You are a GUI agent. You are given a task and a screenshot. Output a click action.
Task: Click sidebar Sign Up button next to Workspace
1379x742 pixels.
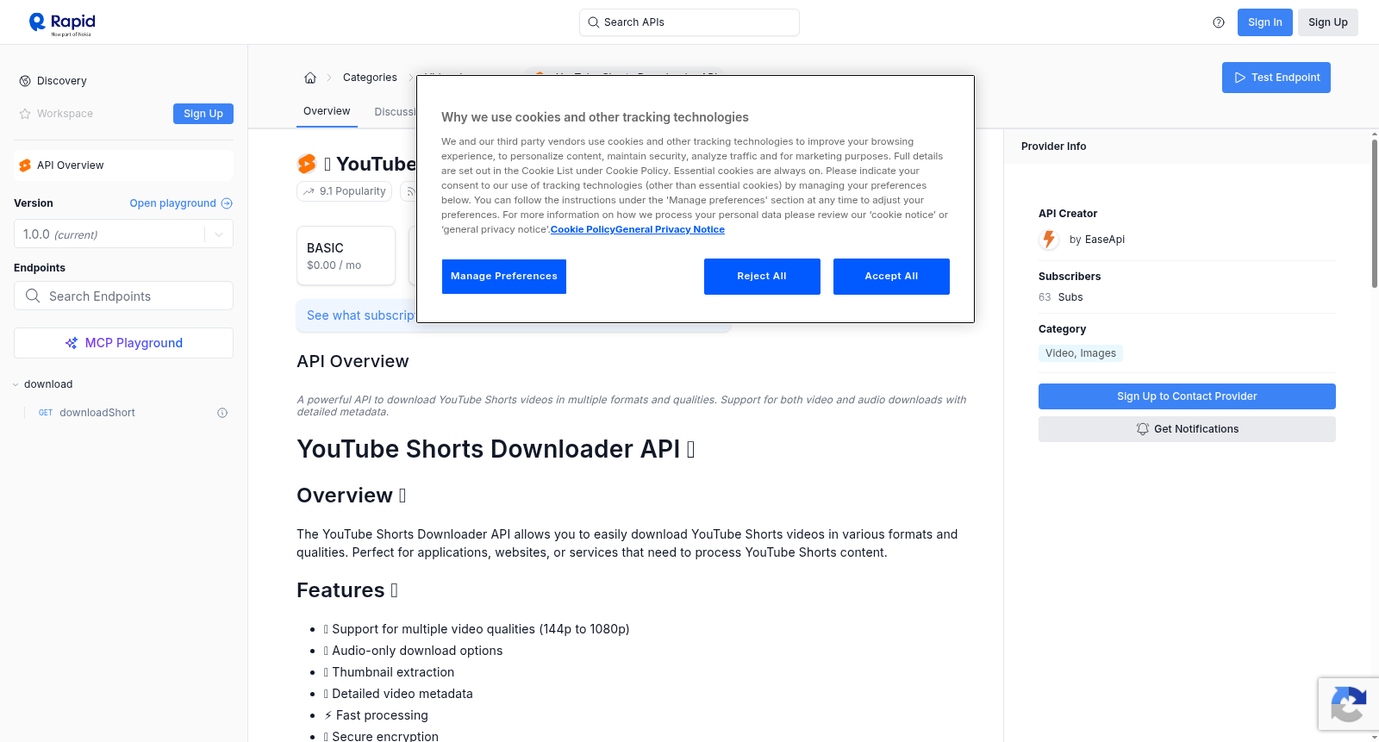[203, 114]
